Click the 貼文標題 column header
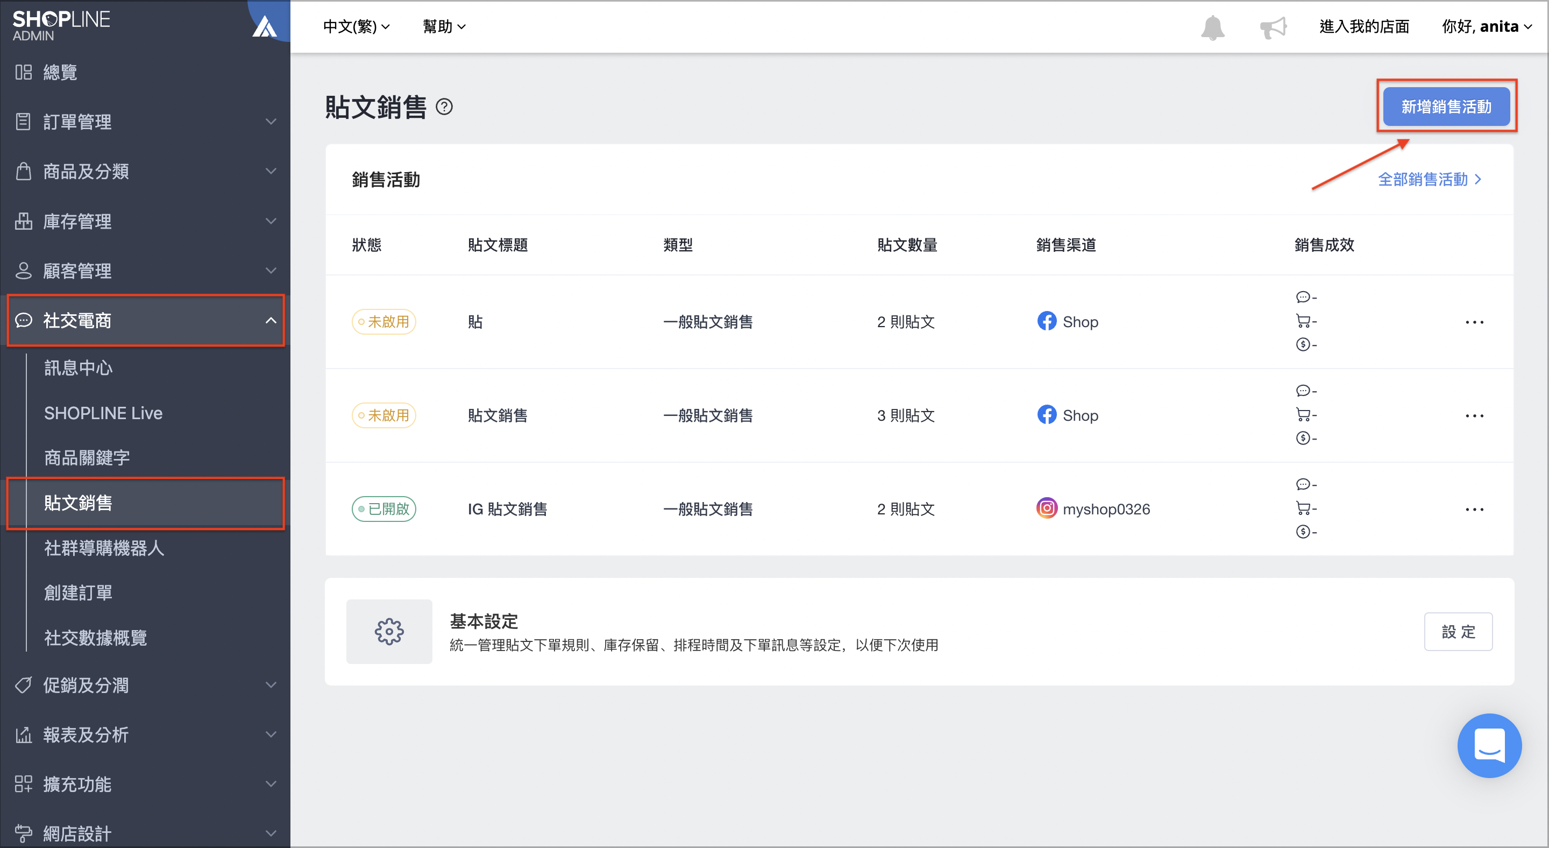This screenshot has width=1549, height=848. 498,245
